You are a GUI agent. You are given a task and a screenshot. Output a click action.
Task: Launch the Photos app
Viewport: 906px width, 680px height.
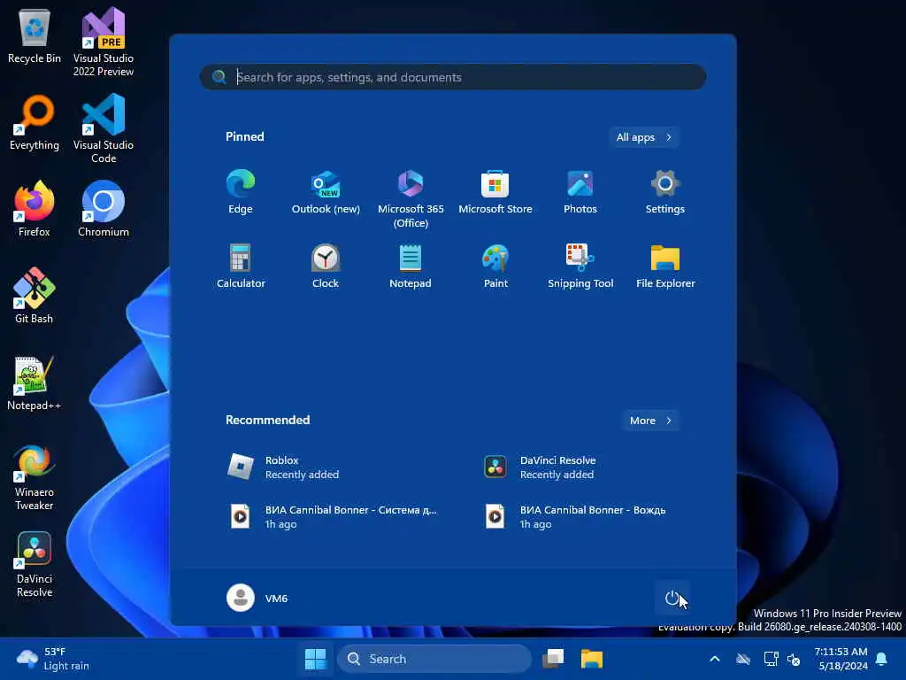tap(580, 192)
